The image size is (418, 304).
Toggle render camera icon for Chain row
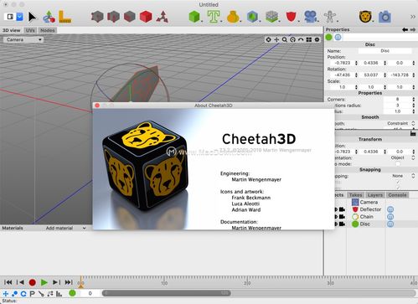[342, 217]
